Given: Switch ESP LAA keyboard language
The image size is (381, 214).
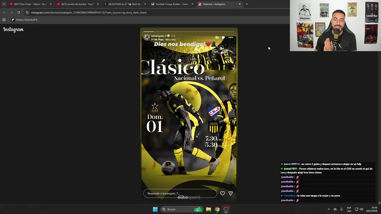Looking at the screenshot, I should [349, 209].
